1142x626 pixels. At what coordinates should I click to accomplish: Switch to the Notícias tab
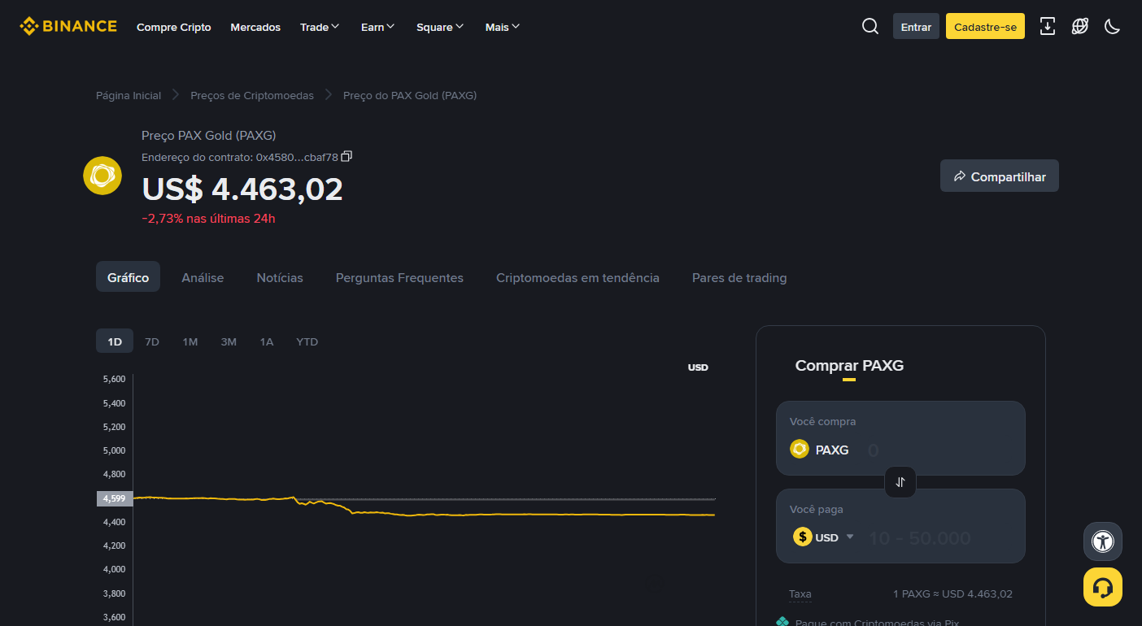click(280, 277)
